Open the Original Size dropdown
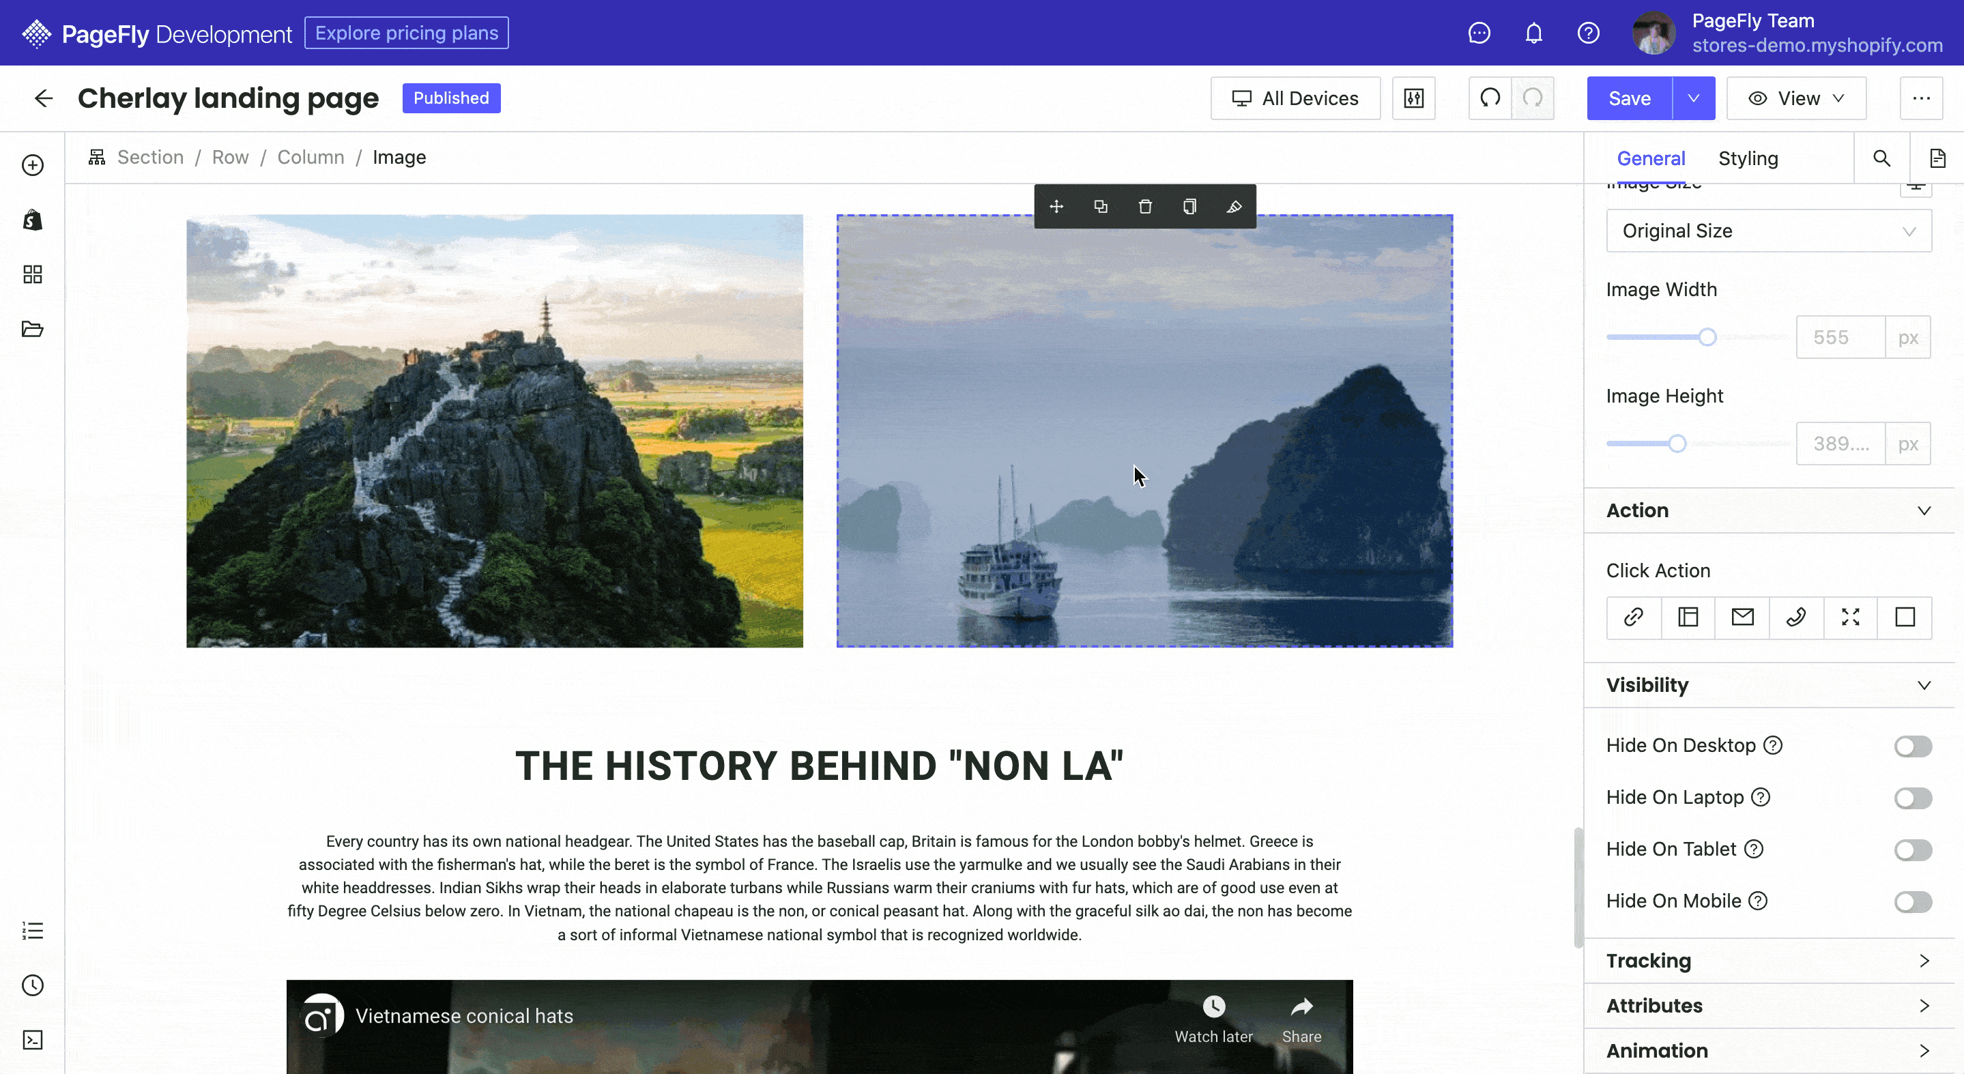The width and height of the screenshot is (1964, 1074). tap(1768, 231)
